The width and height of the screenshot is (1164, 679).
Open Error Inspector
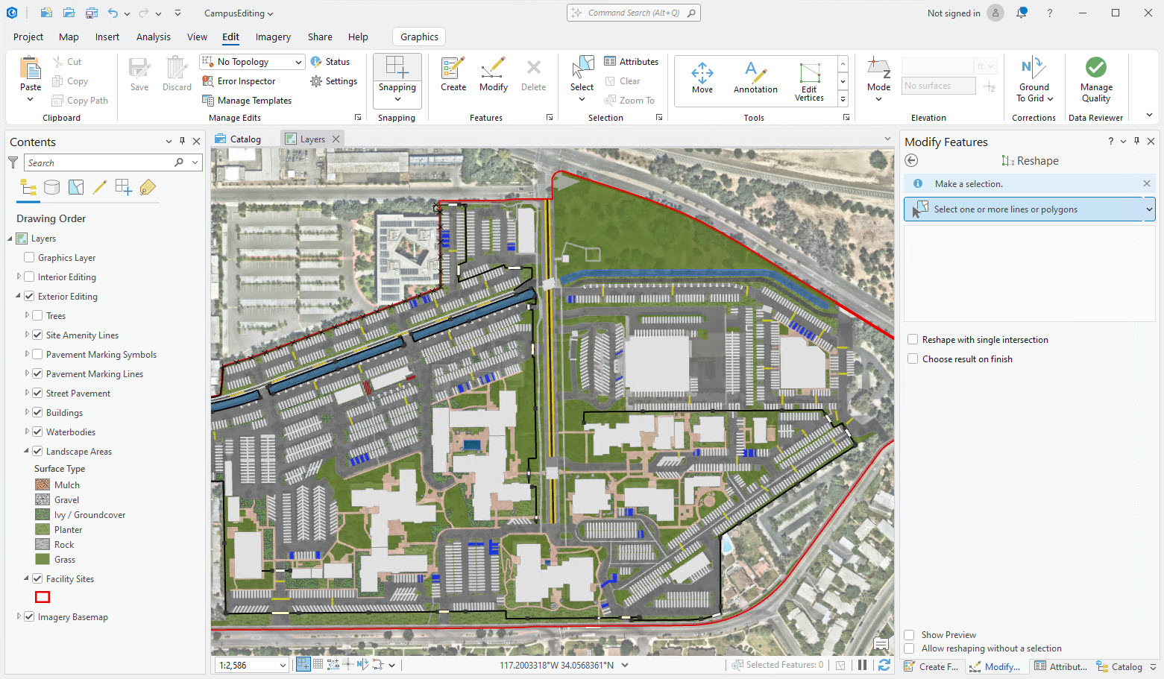coord(245,81)
